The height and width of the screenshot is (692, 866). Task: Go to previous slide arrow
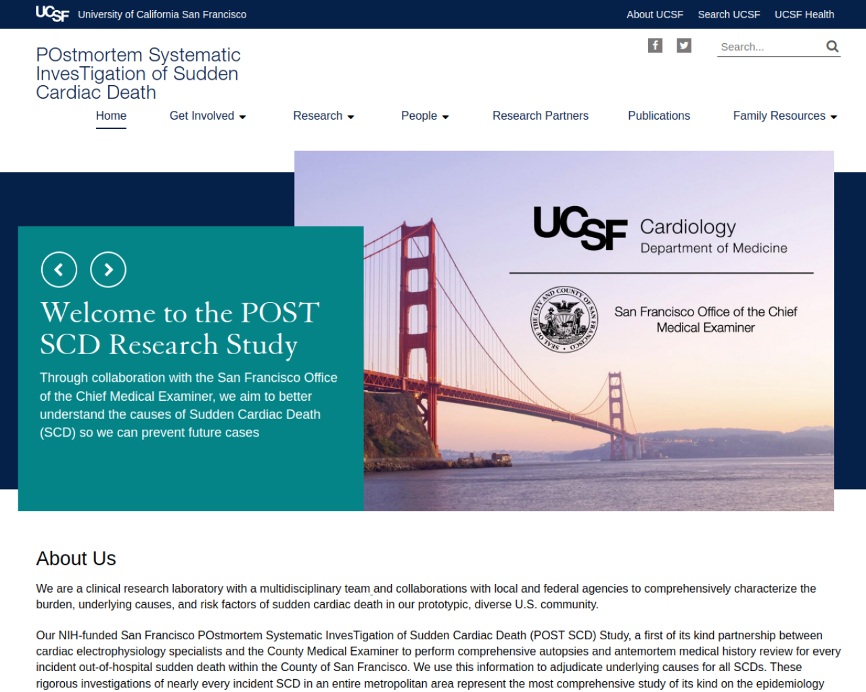(x=59, y=270)
